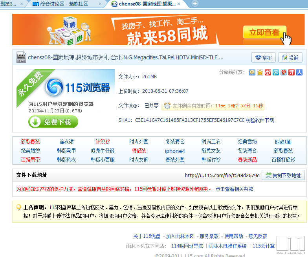Click the clock icon beside remaining time
The width and height of the screenshot is (308, 257).
pyautogui.click(x=167, y=106)
